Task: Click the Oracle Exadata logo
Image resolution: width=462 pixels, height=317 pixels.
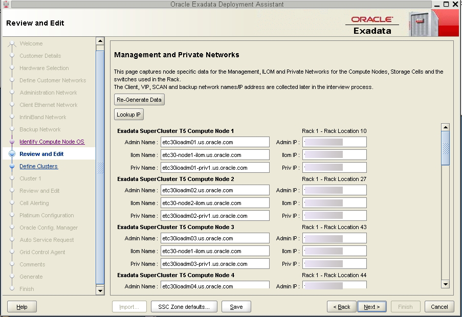Action: point(372,25)
